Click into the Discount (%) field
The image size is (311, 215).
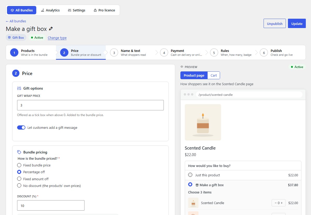[51, 205]
